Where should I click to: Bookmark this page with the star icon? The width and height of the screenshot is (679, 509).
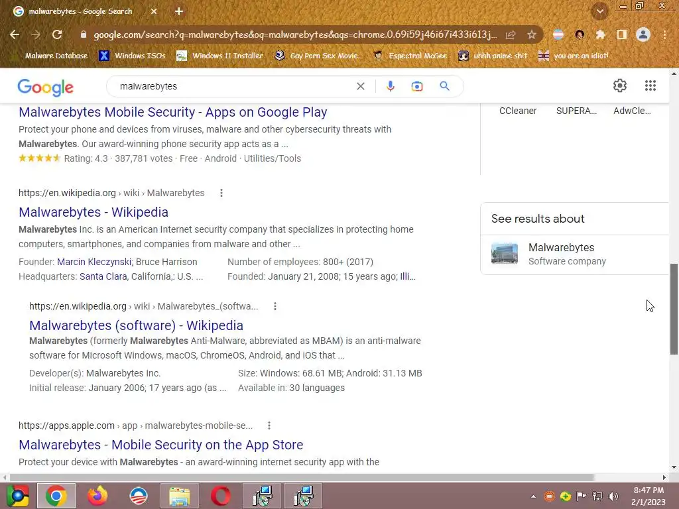coord(532,34)
